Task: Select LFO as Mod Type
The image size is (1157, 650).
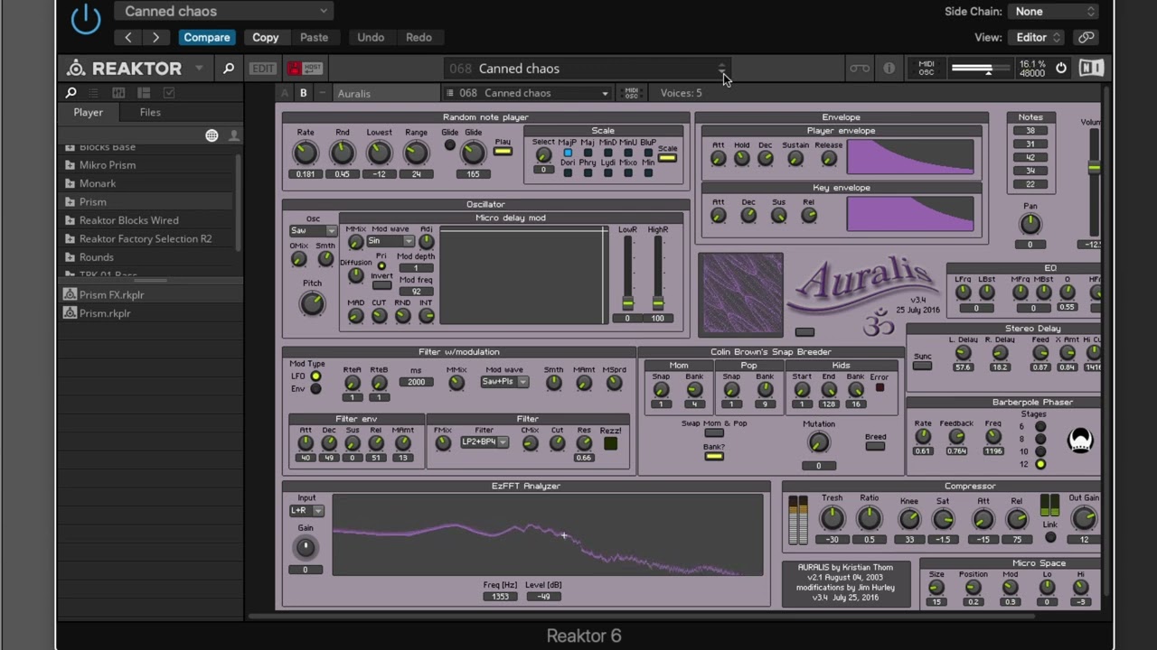Action: click(x=315, y=376)
